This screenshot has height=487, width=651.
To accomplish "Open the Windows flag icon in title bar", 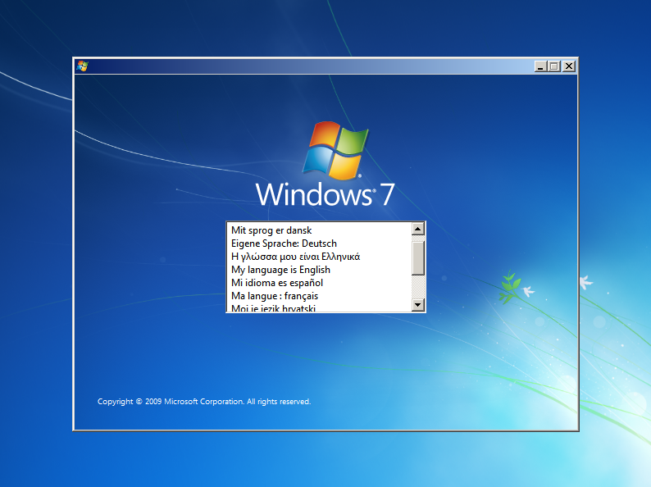I will 82,66.
